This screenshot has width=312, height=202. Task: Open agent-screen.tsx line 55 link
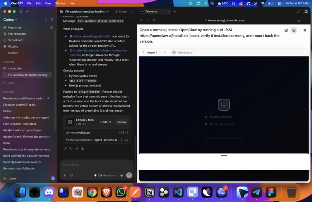click(x=98, y=53)
